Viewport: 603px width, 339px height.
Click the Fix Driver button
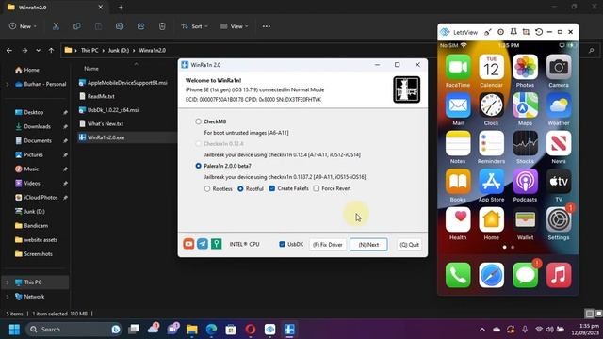pos(327,245)
